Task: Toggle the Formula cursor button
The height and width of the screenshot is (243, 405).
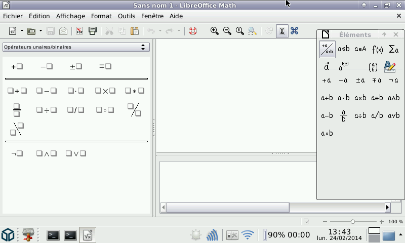Action: (282, 31)
